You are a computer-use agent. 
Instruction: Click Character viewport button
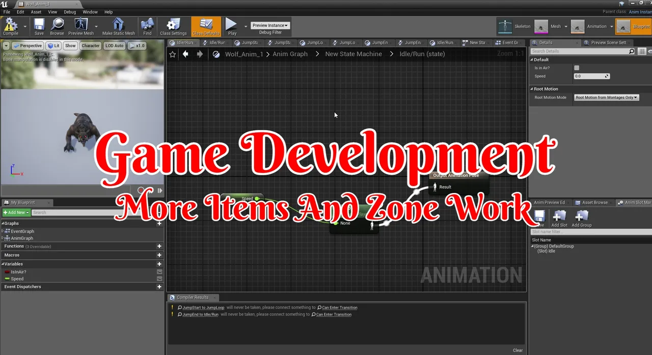91,46
